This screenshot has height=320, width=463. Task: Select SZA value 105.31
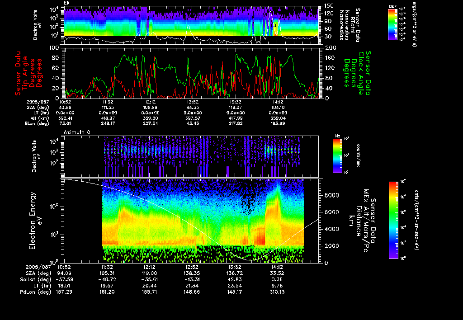coord(107,273)
